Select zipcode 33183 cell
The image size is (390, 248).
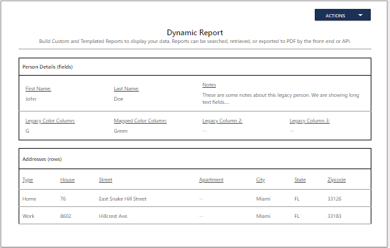pyautogui.click(x=334, y=216)
